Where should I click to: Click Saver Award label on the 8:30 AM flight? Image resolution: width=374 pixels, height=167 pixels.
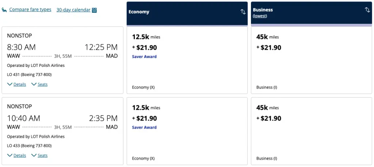144,57
